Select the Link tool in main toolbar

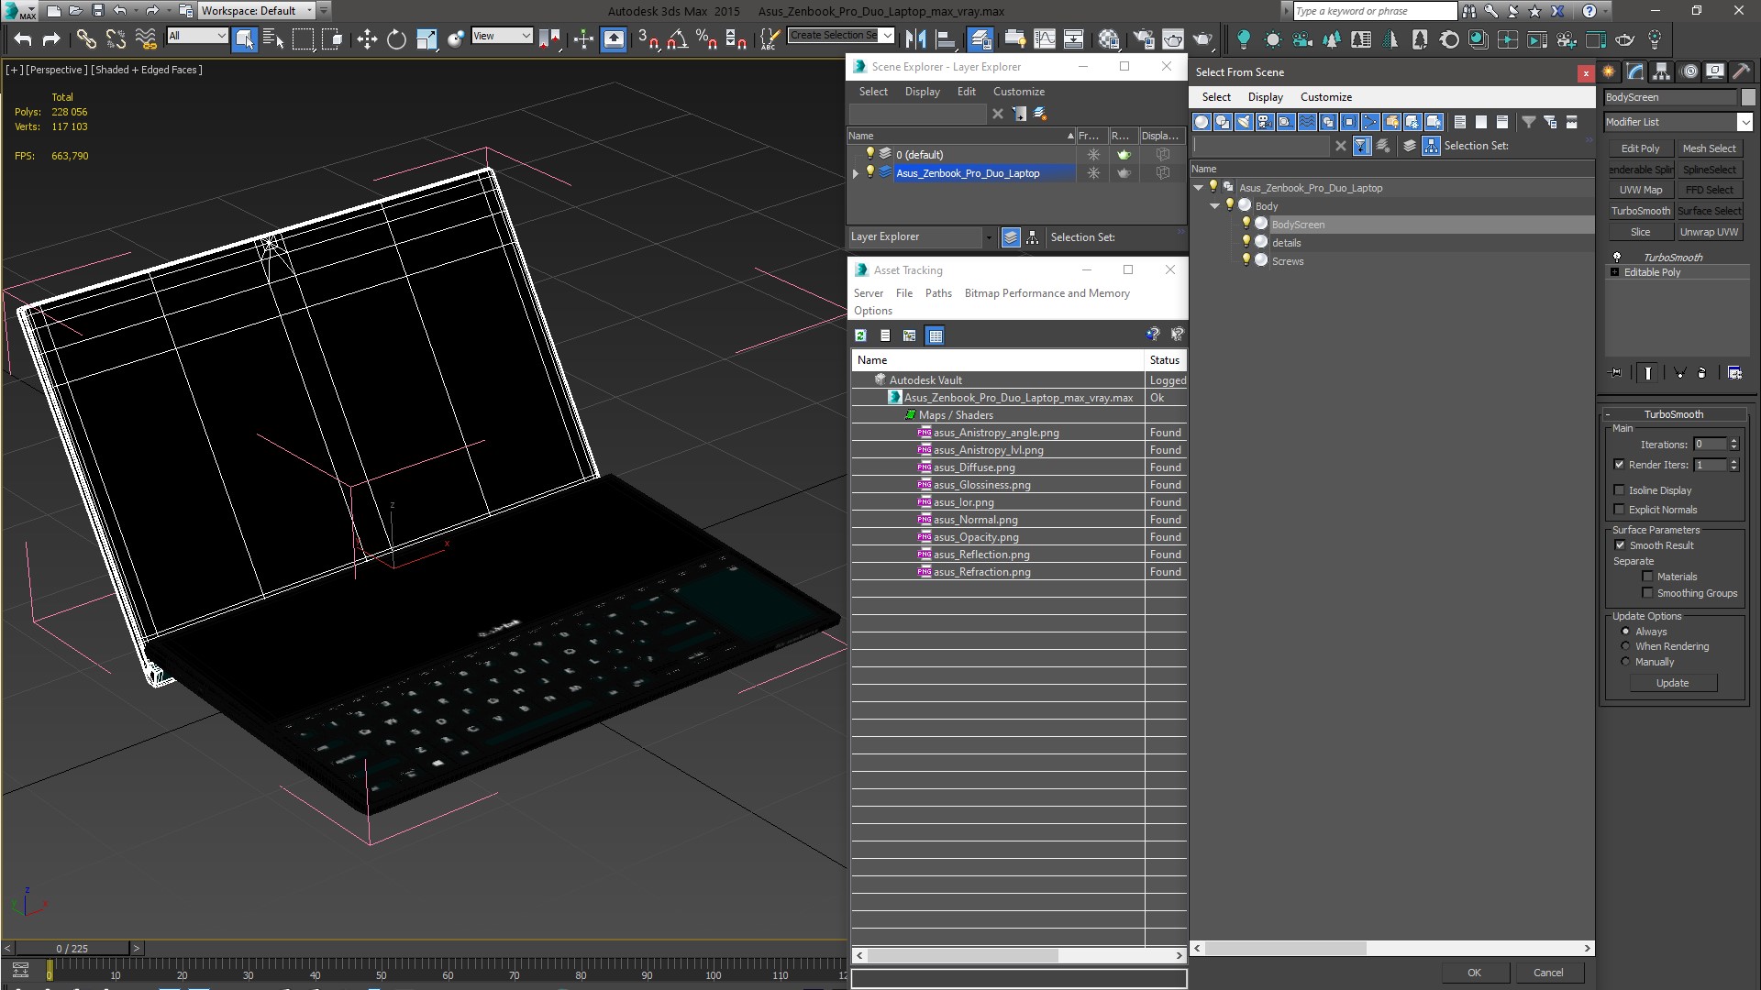(86, 38)
